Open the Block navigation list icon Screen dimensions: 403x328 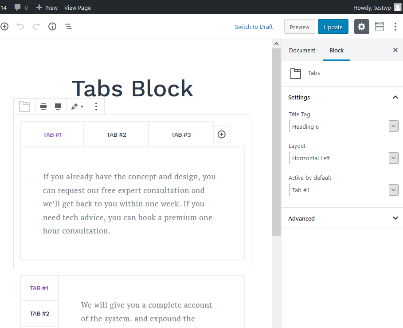68,27
